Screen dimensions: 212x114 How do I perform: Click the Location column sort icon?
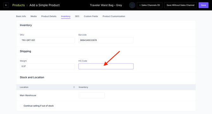(x=74, y=87)
